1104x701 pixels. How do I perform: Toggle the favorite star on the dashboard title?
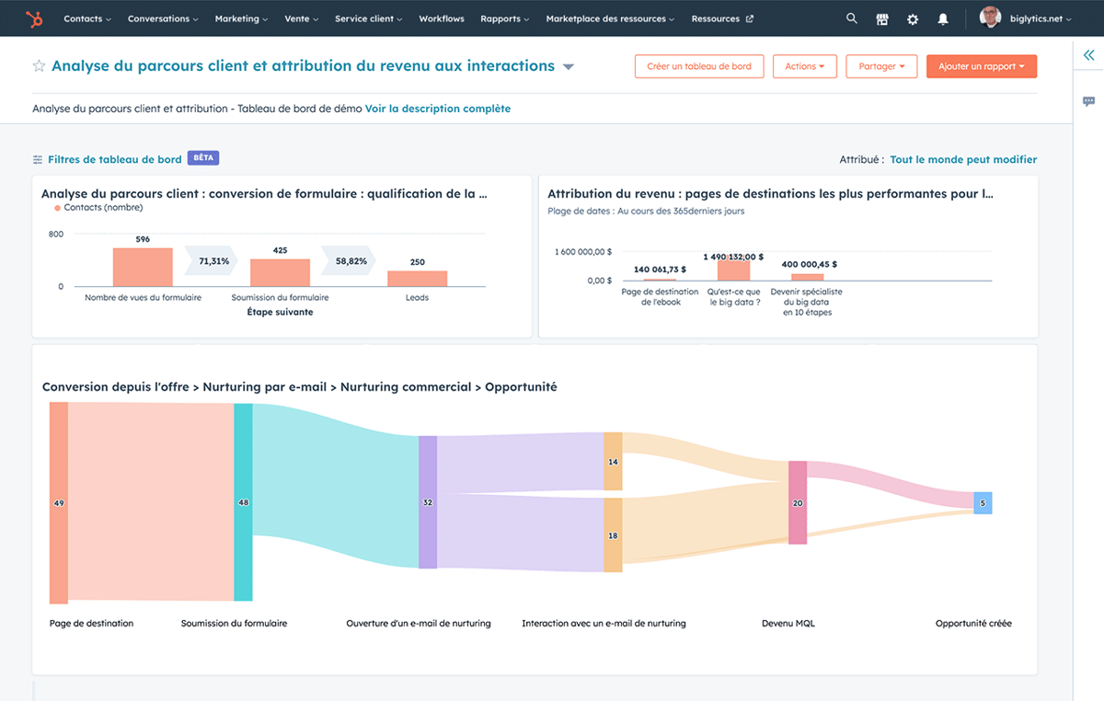(39, 65)
